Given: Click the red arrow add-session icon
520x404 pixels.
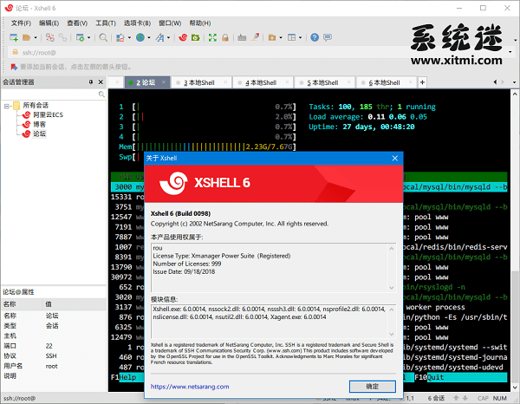Looking at the screenshot, I should click(14, 67).
